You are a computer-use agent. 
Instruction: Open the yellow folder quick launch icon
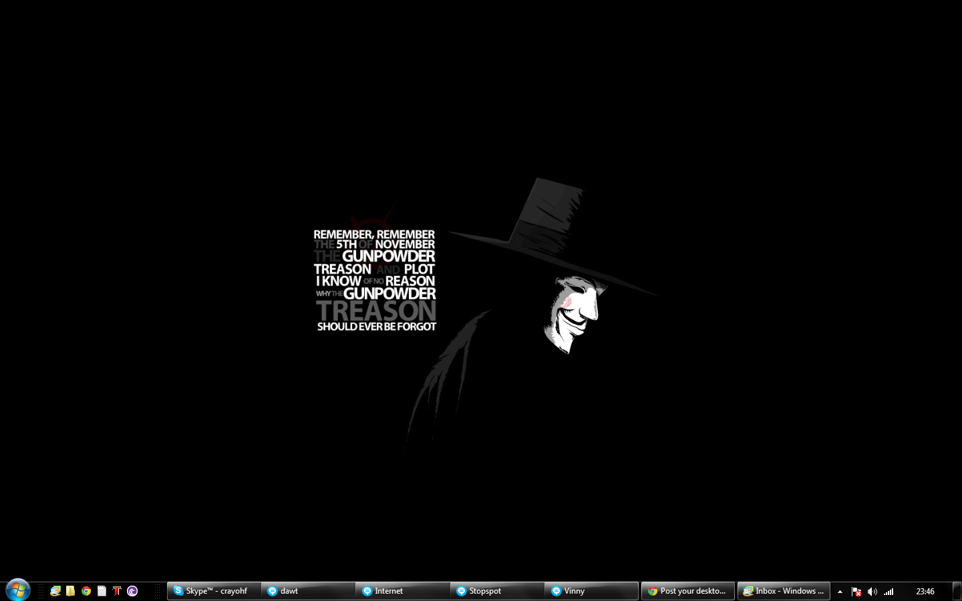(70, 591)
